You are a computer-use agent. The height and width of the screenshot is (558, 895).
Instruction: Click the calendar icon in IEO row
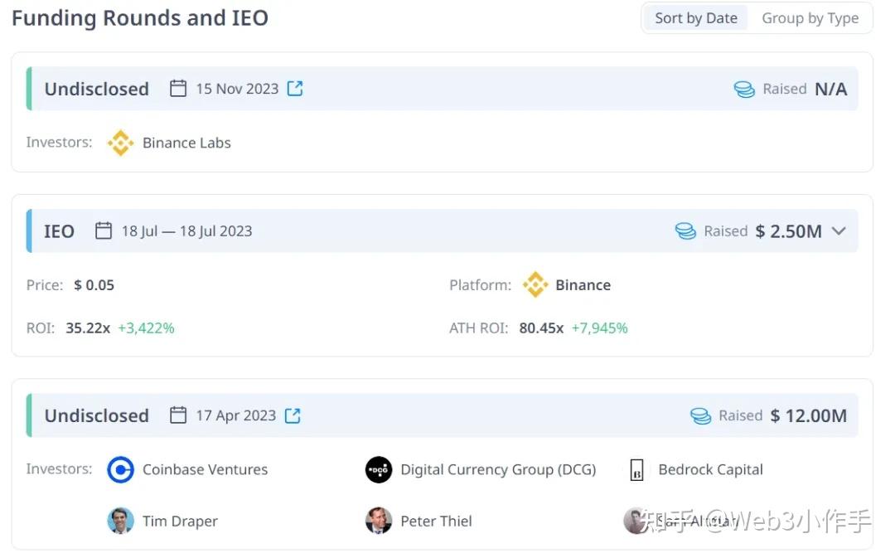click(104, 231)
